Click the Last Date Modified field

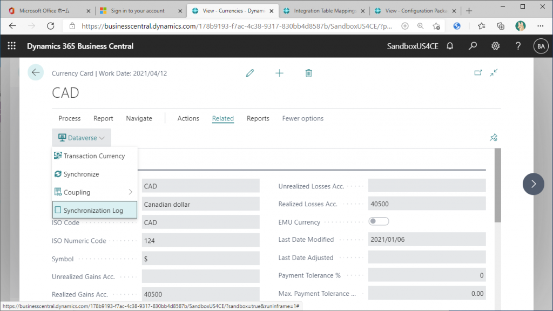click(x=427, y=239)
